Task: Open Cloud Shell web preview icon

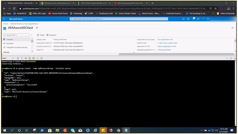Action: [x=41, y=58]
